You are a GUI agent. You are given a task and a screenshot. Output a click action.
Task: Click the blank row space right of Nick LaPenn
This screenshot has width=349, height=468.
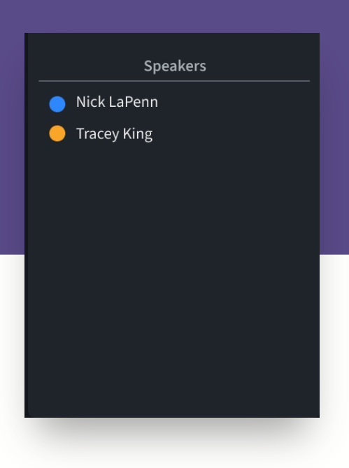click(234, 103)
